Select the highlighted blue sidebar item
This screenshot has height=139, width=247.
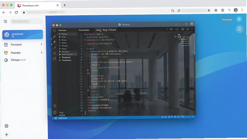[23, 35]
